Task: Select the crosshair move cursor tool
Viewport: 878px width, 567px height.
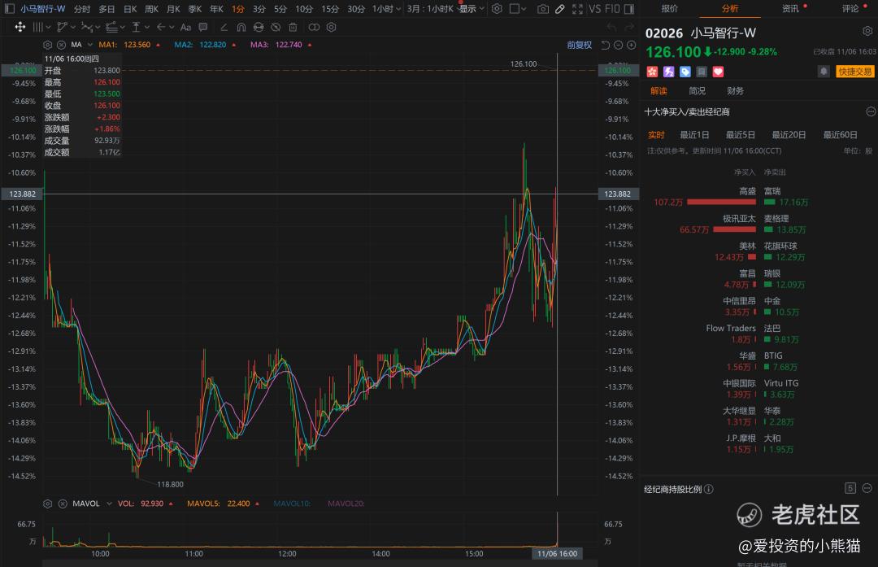Action: [x=20, y=27]
